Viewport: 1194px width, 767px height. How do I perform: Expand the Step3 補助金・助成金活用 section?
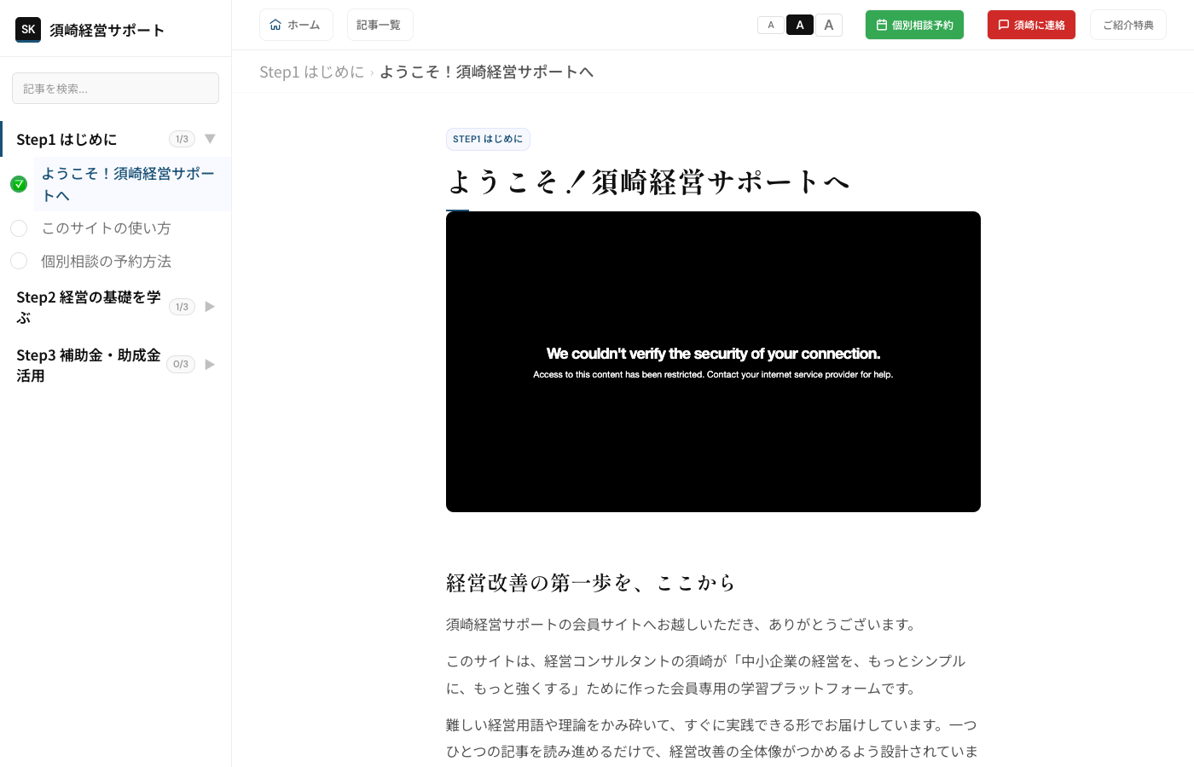[x=210, y=364]
